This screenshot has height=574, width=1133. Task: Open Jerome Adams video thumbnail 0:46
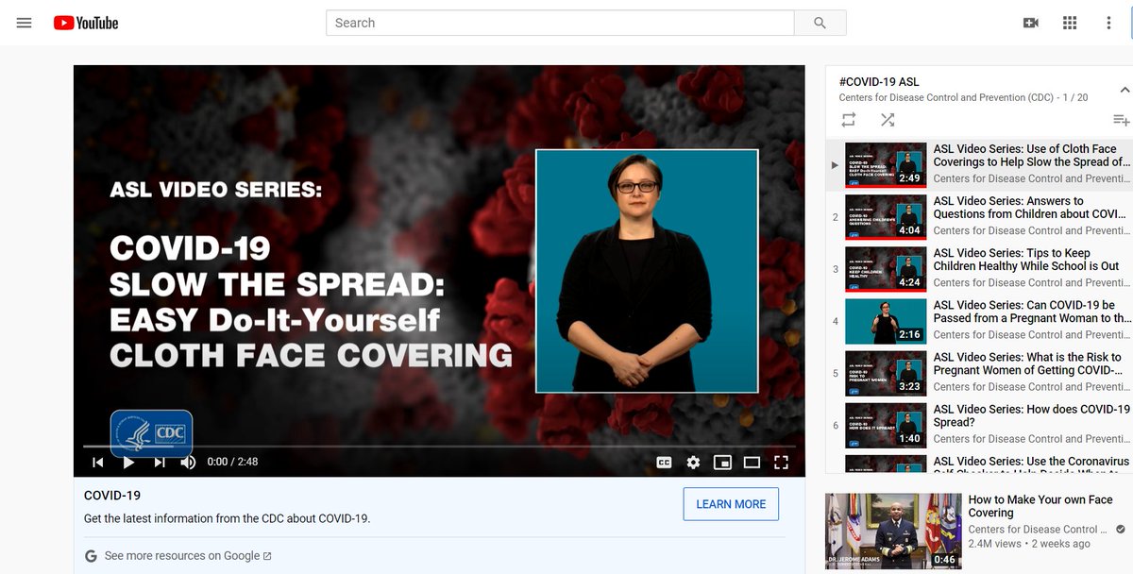point(892,531)
